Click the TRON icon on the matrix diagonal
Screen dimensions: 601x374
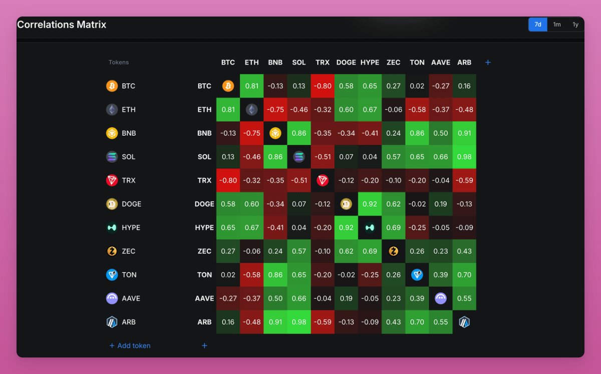323,180
